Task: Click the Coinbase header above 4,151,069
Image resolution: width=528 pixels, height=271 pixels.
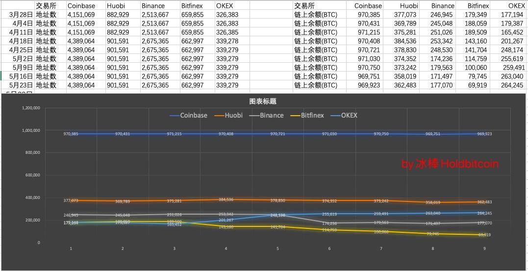Action: pos(86,6)
